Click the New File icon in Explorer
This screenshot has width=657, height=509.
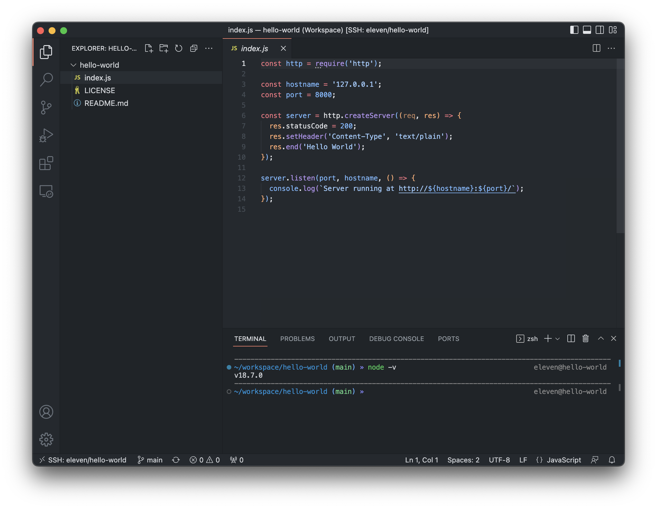click(149, 48)
